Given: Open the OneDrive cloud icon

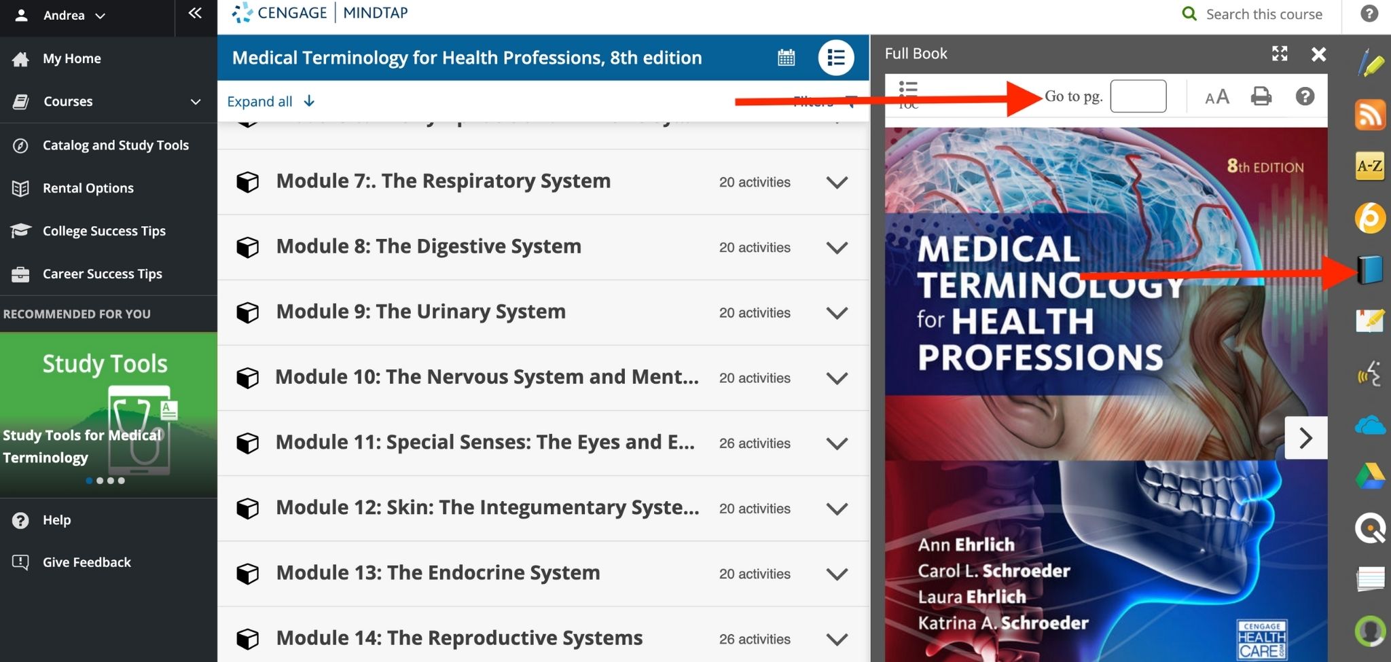Looking at the screenshot, I should click(1371, 425).
